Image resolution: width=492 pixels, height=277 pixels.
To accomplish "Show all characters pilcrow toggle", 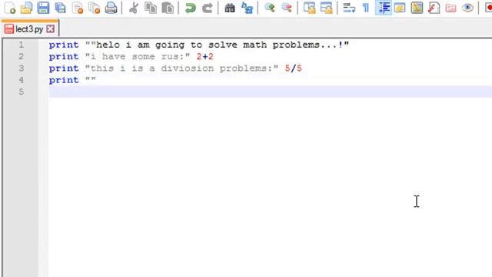I will pos(366,8).
